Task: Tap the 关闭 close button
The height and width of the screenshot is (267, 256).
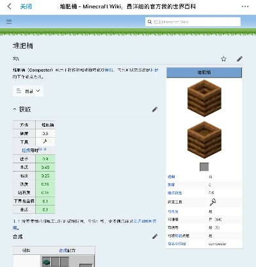Action: (x=26, y=6)
